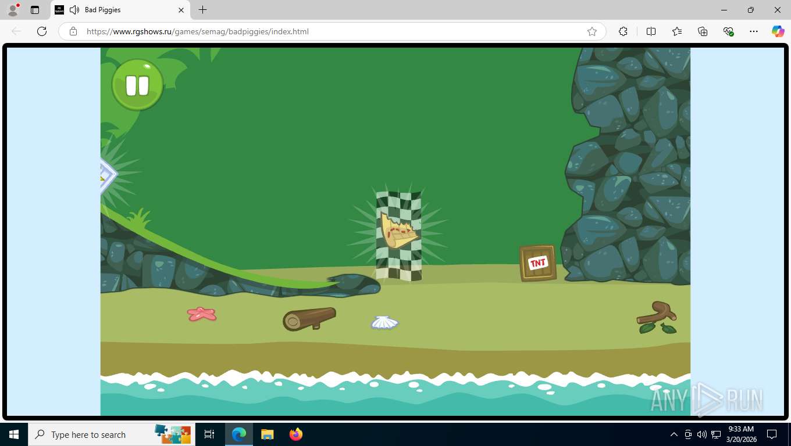The width and height of the screenshot is (791, 446).
Task: Launch Firefox from the taskbar
Action: 296,434
